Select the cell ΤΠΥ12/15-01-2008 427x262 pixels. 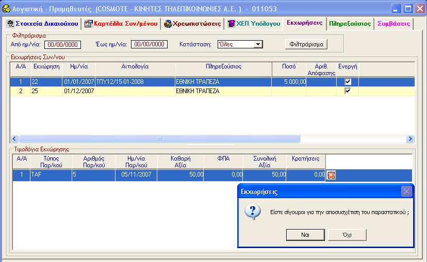(x=135, y=82)
